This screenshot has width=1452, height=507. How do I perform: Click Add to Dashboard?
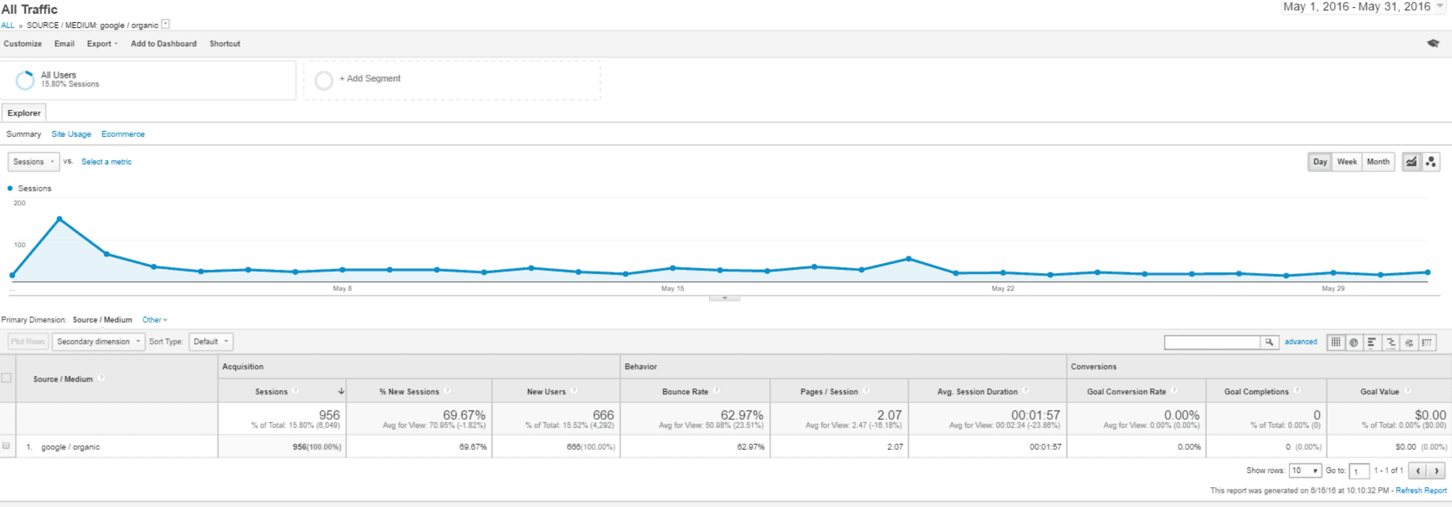tap(163, 44)
